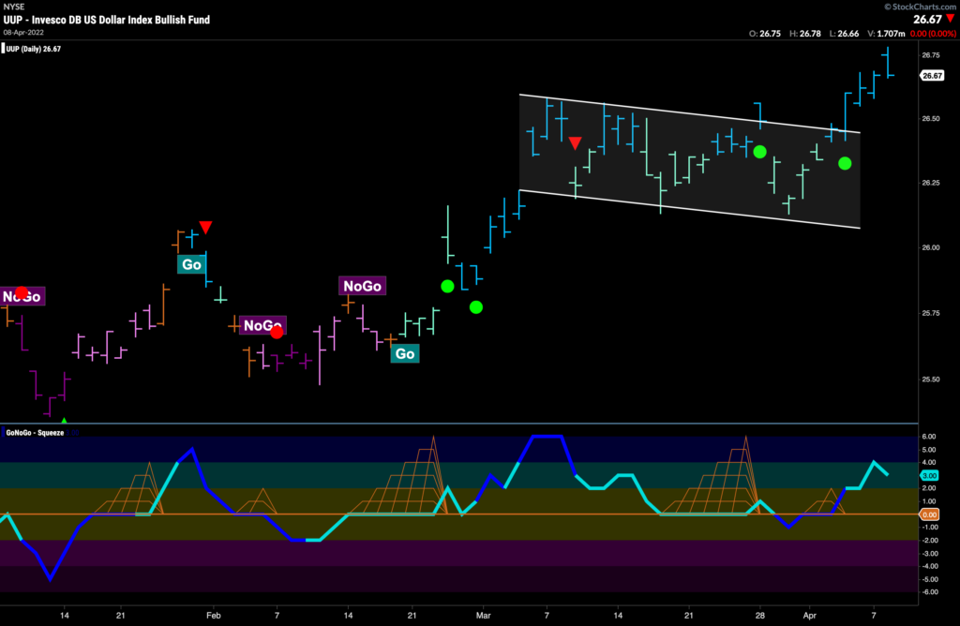Select the NoGo label with the red dot in early February

point(262,325)
